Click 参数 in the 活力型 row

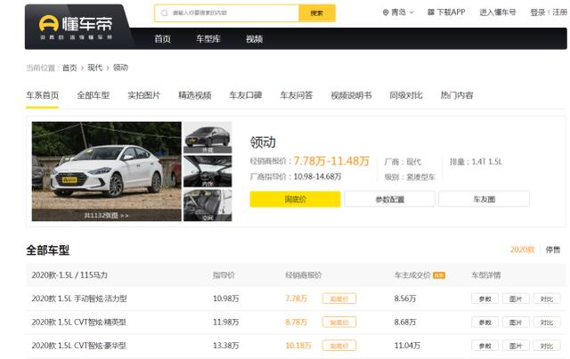[x=484, y=298]
